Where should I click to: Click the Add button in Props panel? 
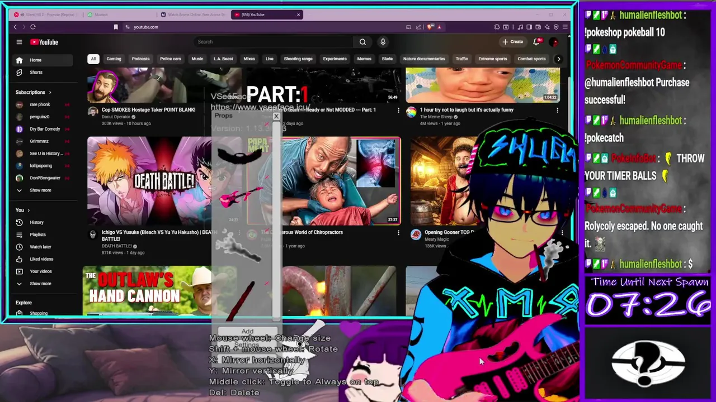tap(247, 332)
